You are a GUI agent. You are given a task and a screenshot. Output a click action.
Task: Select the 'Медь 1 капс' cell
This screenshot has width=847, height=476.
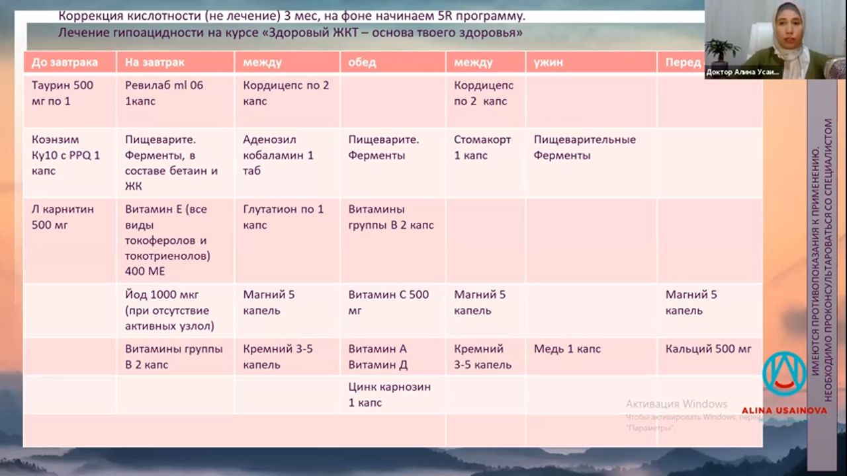(x=567, y=348)
